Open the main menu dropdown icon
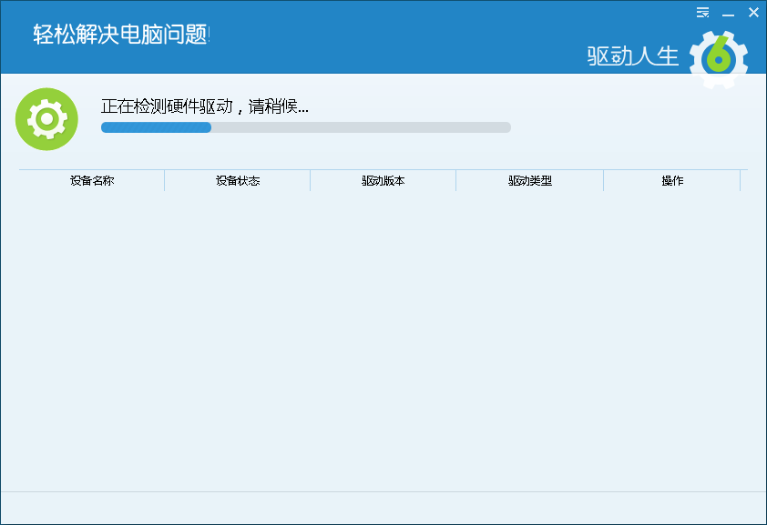 [702, 13]
